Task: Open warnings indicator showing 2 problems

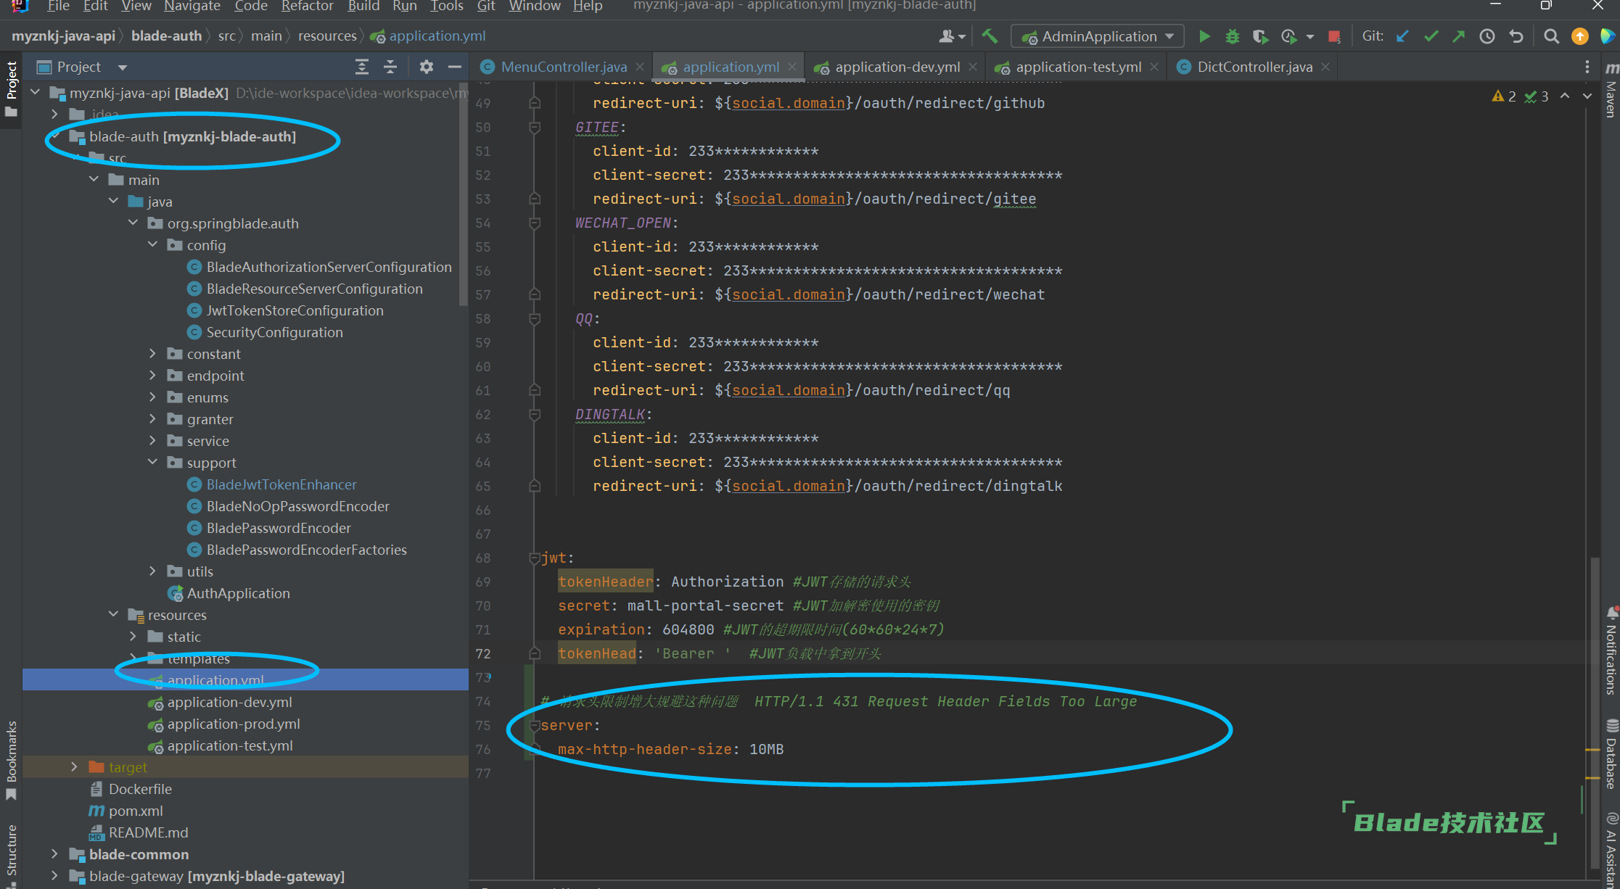Action: pyautogui.click(x=1504, y=96)
